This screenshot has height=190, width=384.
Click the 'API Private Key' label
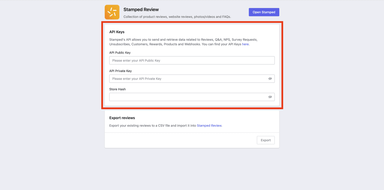121,71
